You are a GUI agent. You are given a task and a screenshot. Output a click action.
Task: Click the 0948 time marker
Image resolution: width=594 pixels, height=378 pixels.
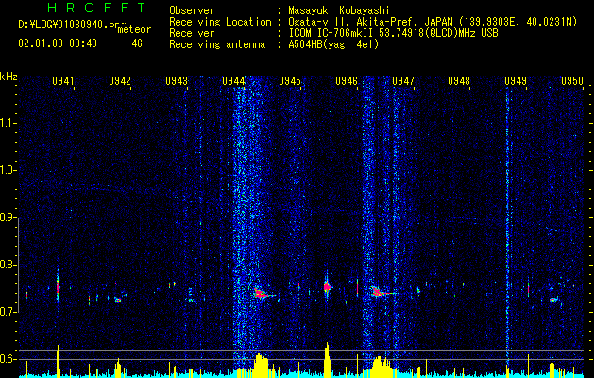click(x=459, y=81)
